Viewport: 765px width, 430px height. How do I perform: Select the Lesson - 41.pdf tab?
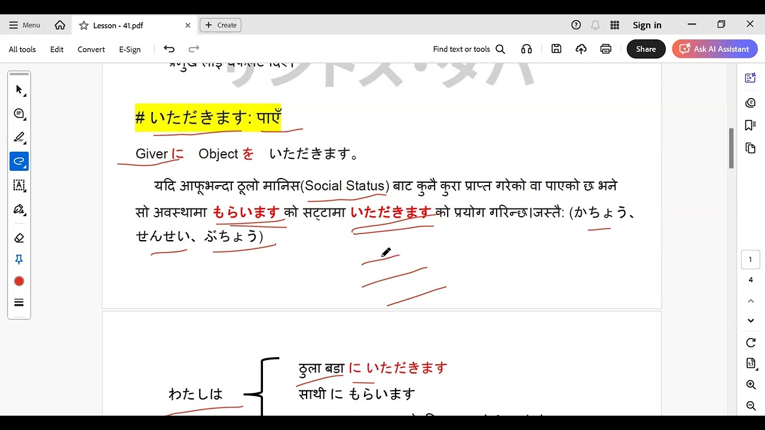pyautogui.click(x=134, y=25)
